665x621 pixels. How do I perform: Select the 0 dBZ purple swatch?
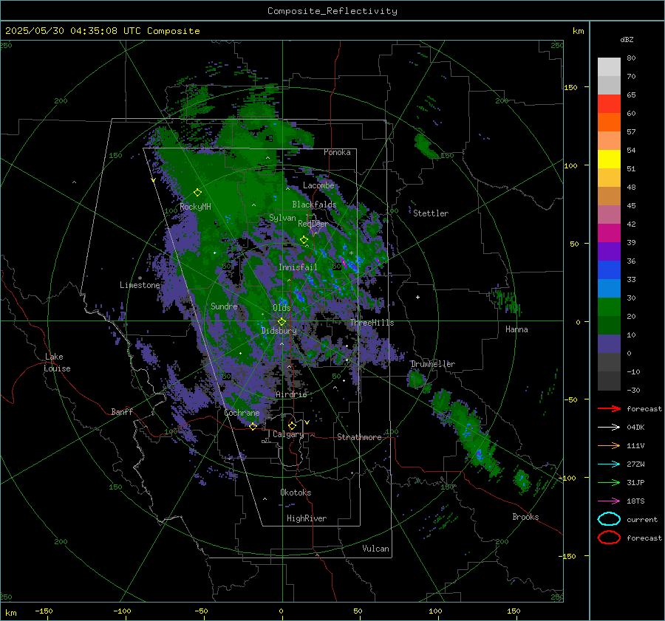click(609, 343)
